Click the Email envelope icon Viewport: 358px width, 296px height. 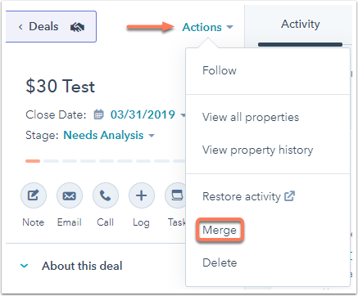[x=70, y=195]
